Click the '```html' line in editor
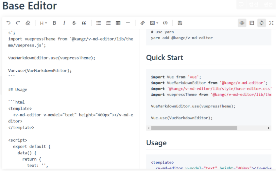This screenshot has width=276, height=171. (16, 102)
